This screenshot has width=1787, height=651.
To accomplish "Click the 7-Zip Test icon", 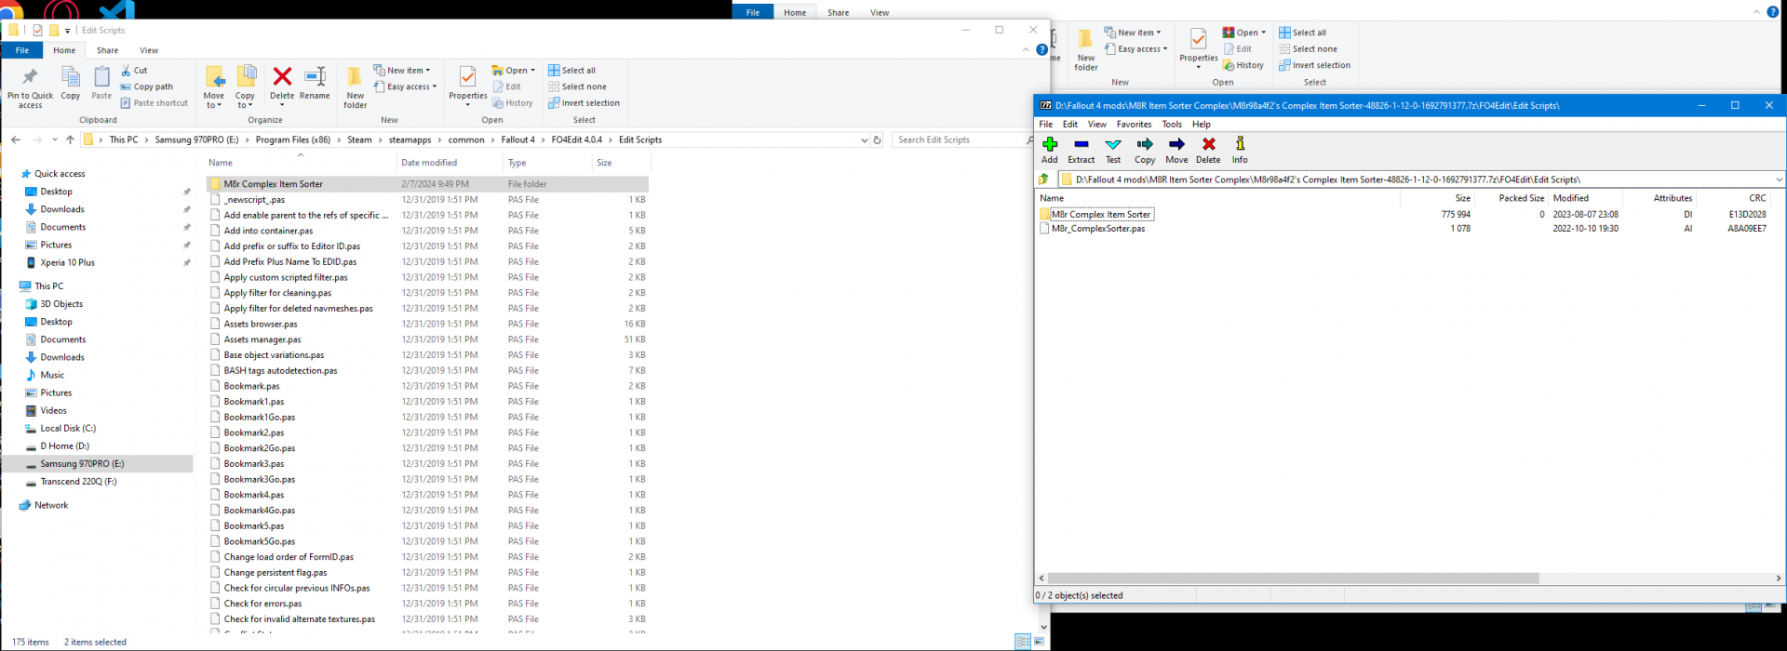I will click(1113, 145).
